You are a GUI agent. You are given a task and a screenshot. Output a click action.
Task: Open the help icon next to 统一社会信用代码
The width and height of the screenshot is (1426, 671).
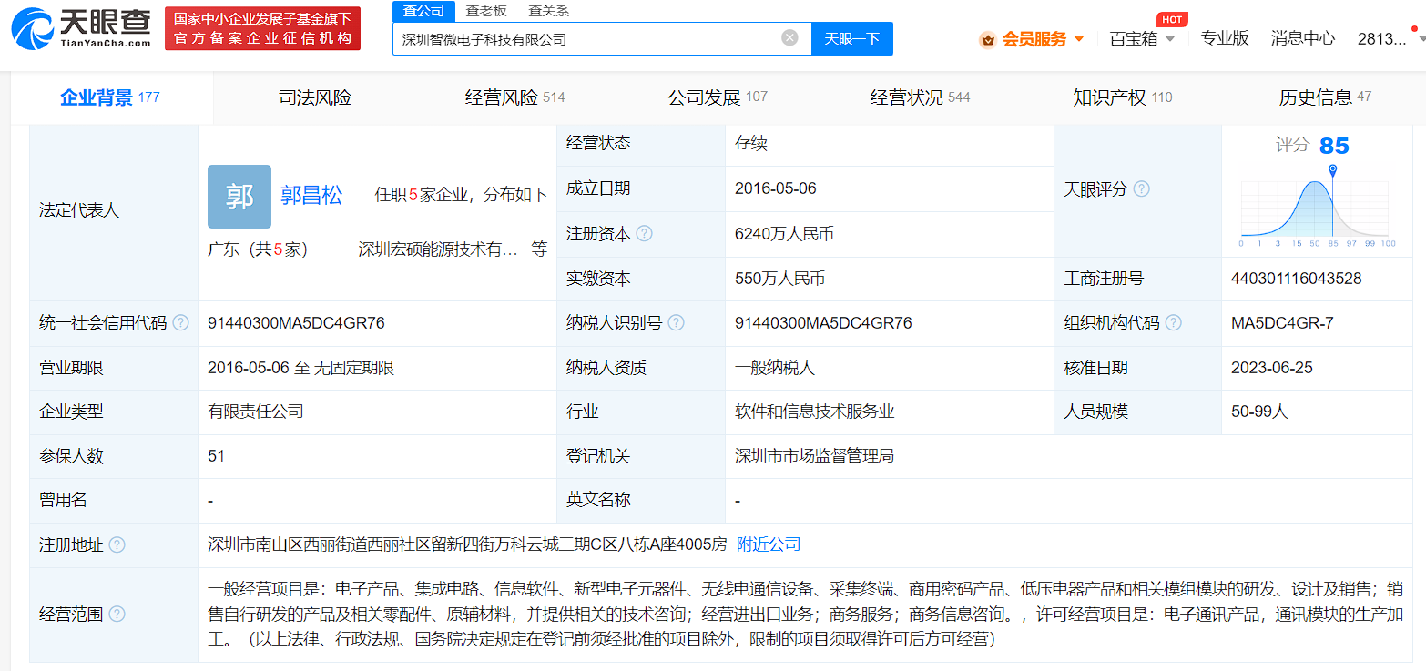(x=180, y=323)
